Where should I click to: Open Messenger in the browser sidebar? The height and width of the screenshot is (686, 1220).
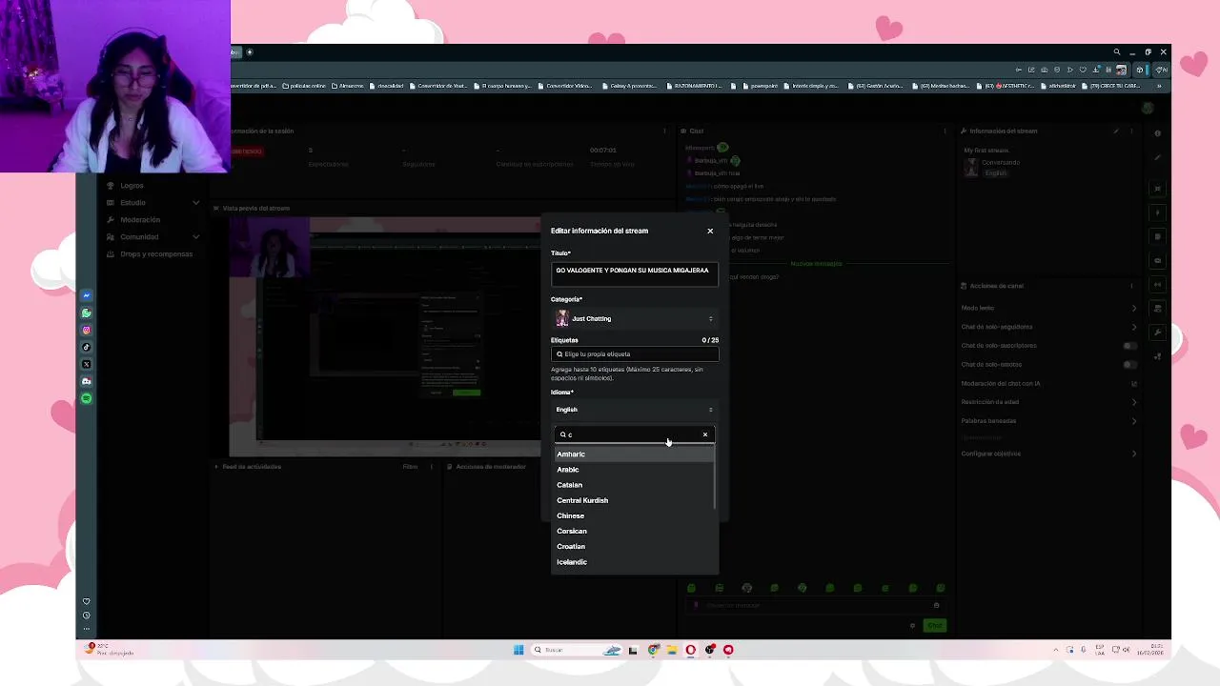[86, 295]
